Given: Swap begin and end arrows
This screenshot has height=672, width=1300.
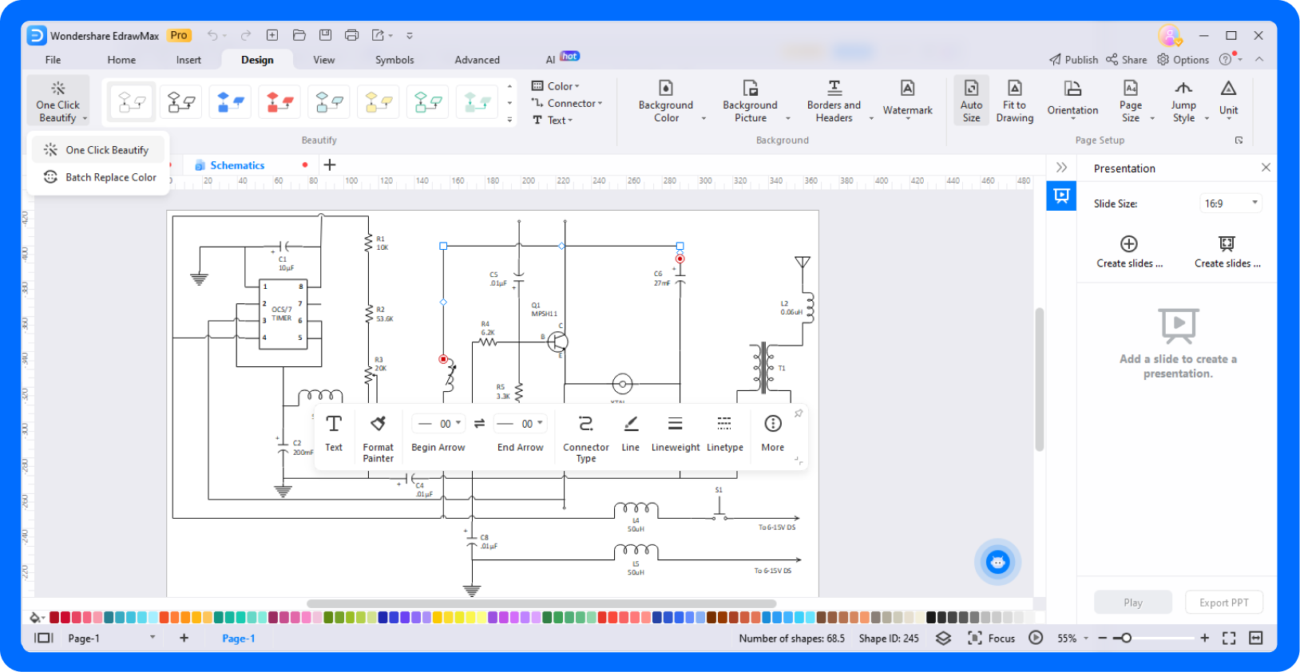Looking at the screenshot, I should [x=479, y=424].
